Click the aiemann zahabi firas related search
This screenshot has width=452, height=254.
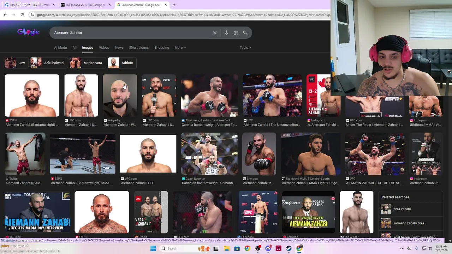click(x=411, y=223)
